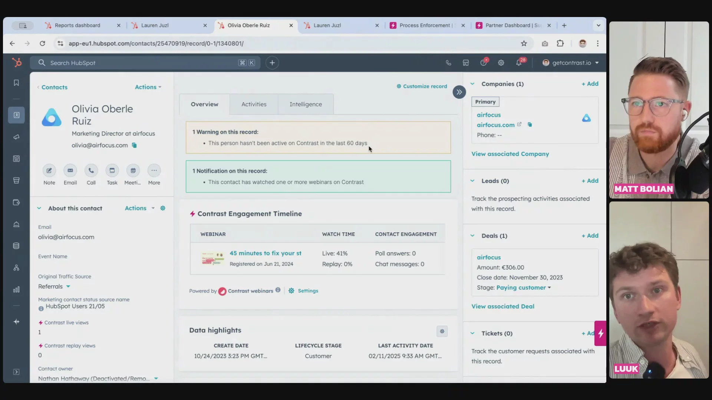Bookmark page with the star icon
Viewport: 712px width, 400px height.
[524, 43]
